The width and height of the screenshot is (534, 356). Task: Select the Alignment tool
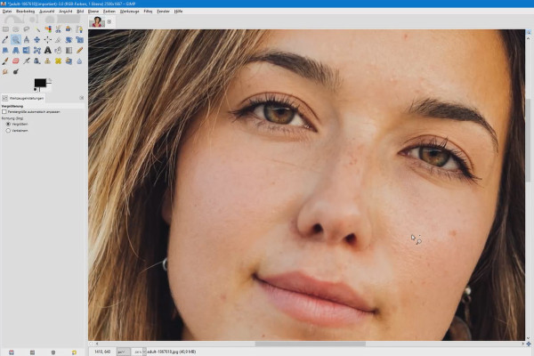click(x=48, y=40)
